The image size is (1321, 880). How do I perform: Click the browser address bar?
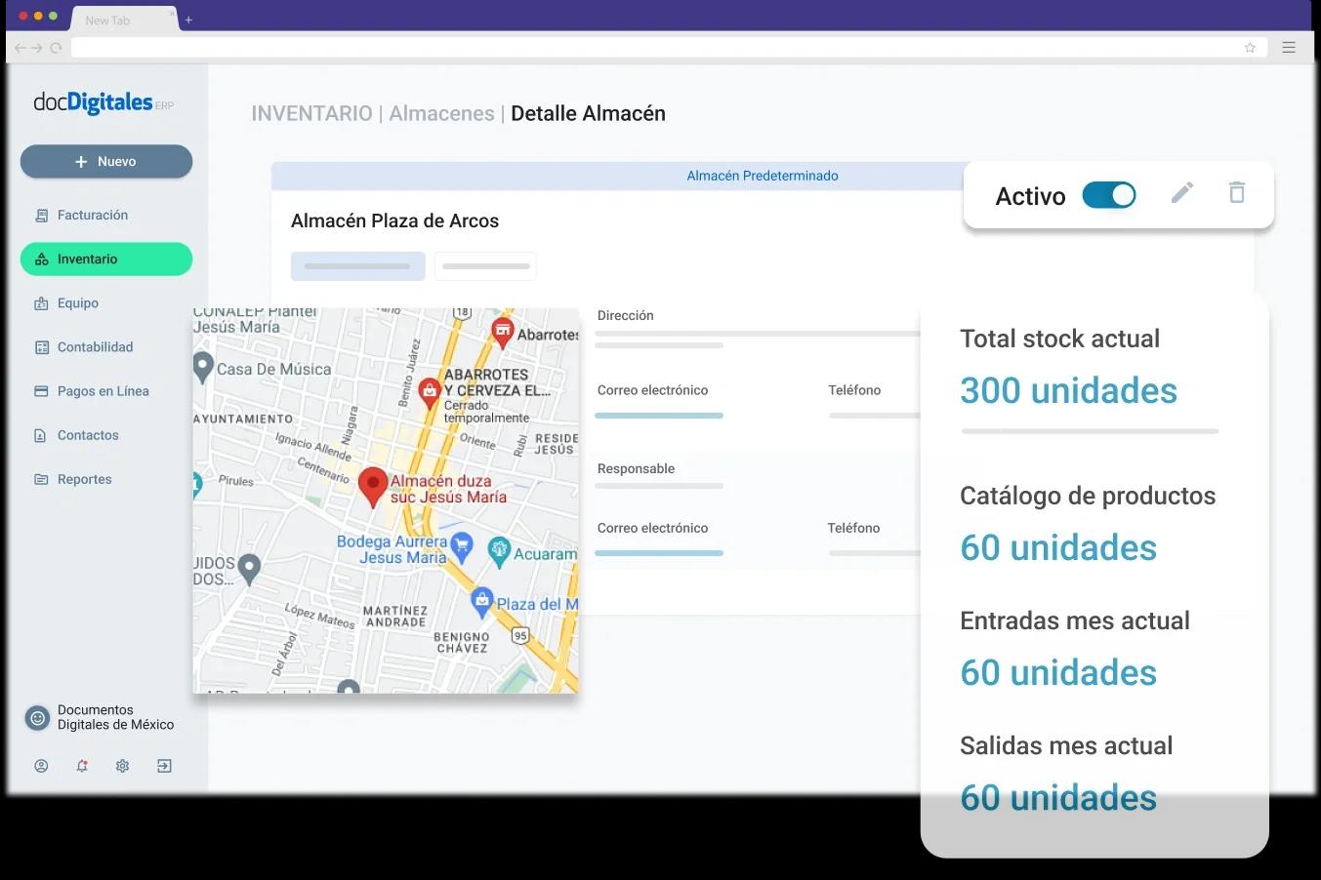654,47
